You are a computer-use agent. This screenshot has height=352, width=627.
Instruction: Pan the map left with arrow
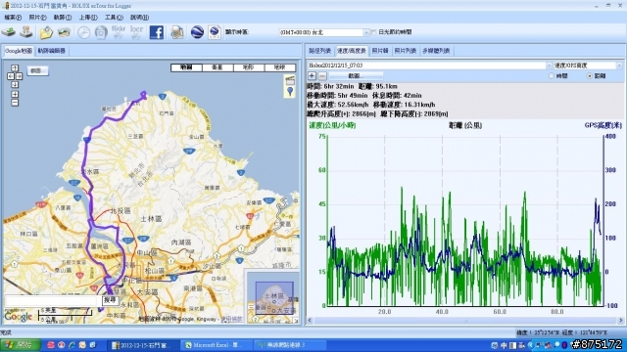click(11, 76)
